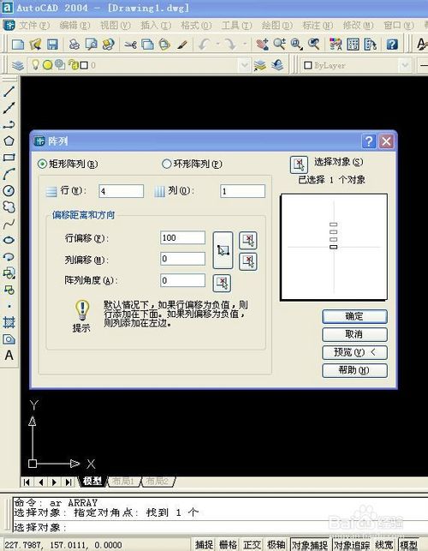Click the Help question mark toolbar icon

[x=392, y=45]
